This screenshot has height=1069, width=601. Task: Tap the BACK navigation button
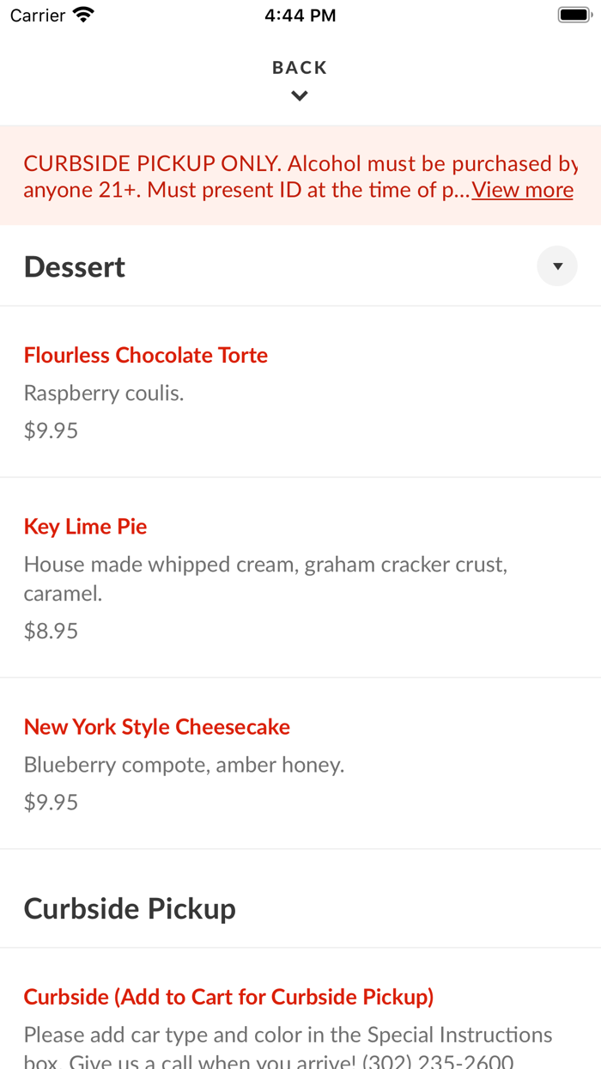click(299, 66)
